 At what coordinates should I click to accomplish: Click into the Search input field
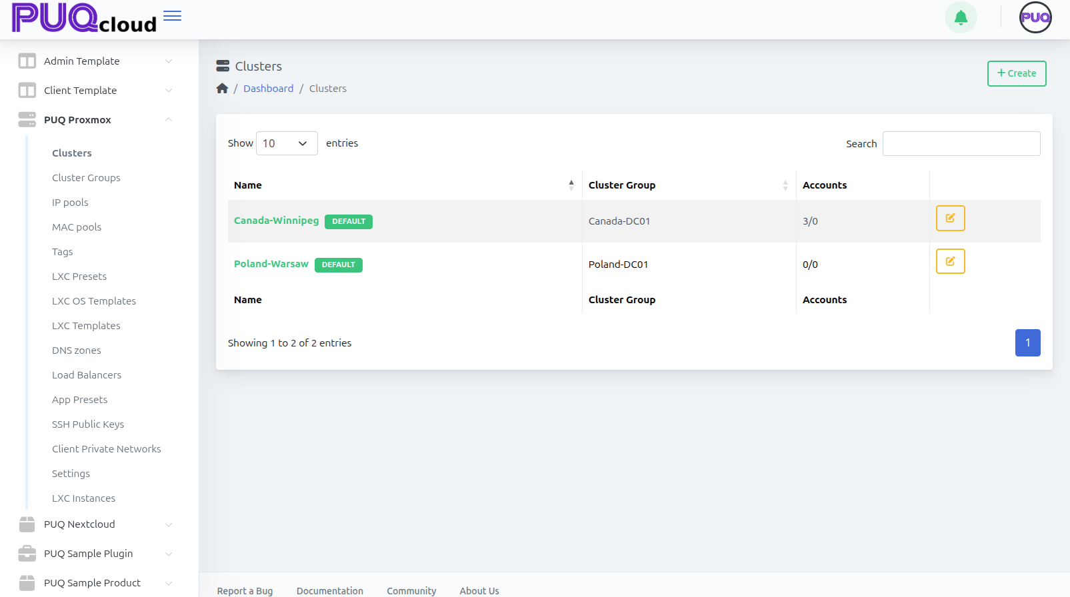pos(961,144)
